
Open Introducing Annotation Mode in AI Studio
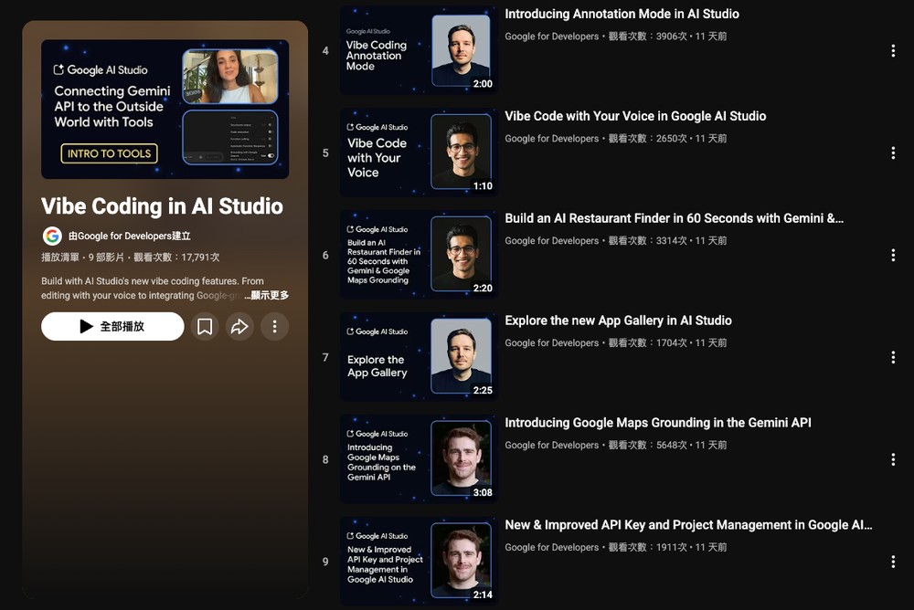622,14
